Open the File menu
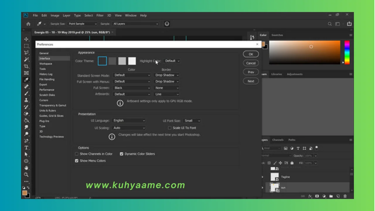 click(x=35, y=16)
